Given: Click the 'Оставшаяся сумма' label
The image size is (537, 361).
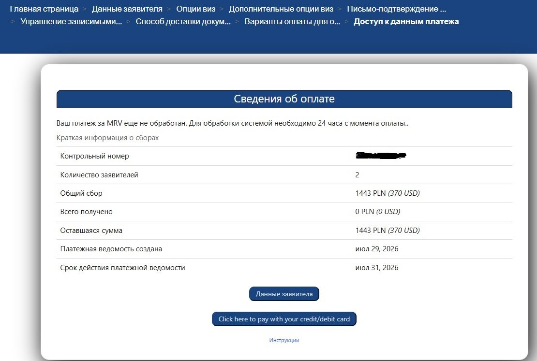Looking at the screenshot, I should click(91, 231).
